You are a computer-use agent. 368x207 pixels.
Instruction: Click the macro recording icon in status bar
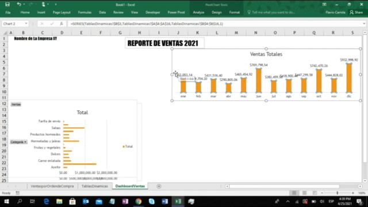click(18, 193)
